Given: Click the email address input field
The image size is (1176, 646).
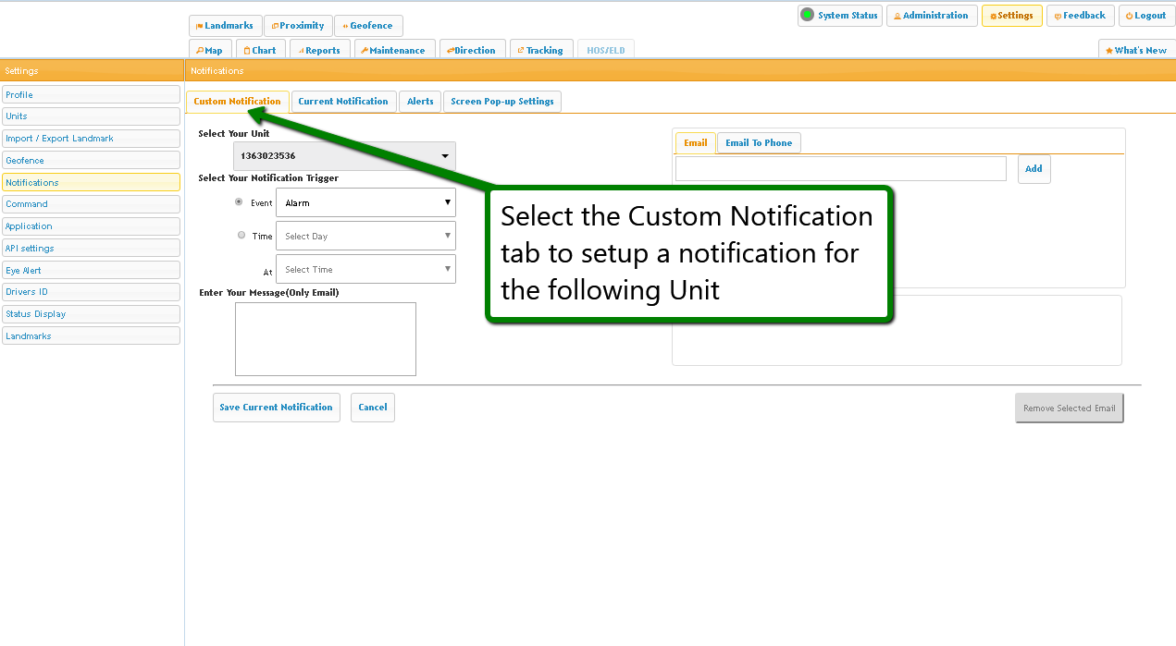Looking at the screenshot, I should click(840, 169).
